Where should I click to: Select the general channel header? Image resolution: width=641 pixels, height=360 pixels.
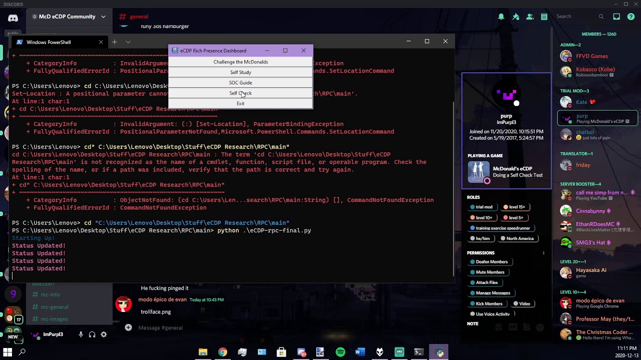pyautogui.click(x=134, y=16)
